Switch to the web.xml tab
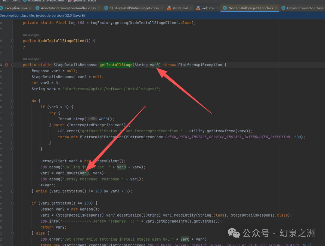Screen dimensions: 325x246 click(208, 8)
